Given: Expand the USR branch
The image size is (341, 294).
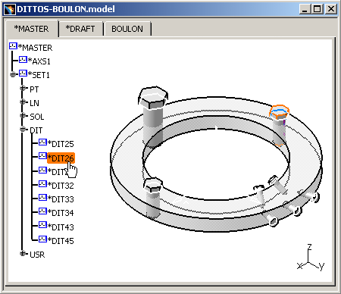Looking at the screenshot, I should pos(23,253).
